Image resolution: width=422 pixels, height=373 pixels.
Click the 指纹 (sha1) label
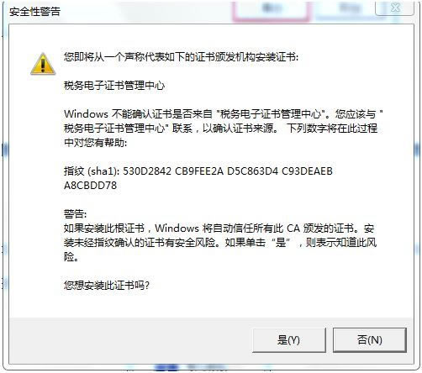(x=92, y=171)
